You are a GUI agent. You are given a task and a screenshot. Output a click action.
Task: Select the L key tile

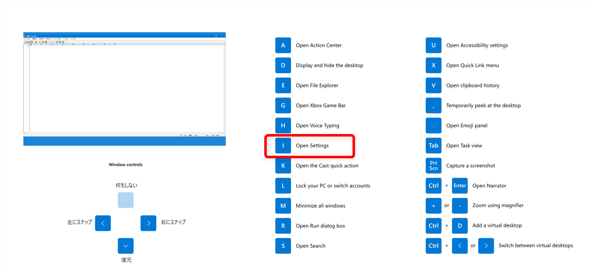click(x=283, y=185)
